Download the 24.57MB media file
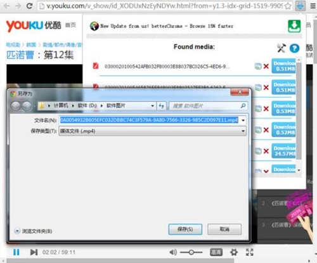This screenshot has width=317, height=263. pyautogui.click(x=284, y=151)
